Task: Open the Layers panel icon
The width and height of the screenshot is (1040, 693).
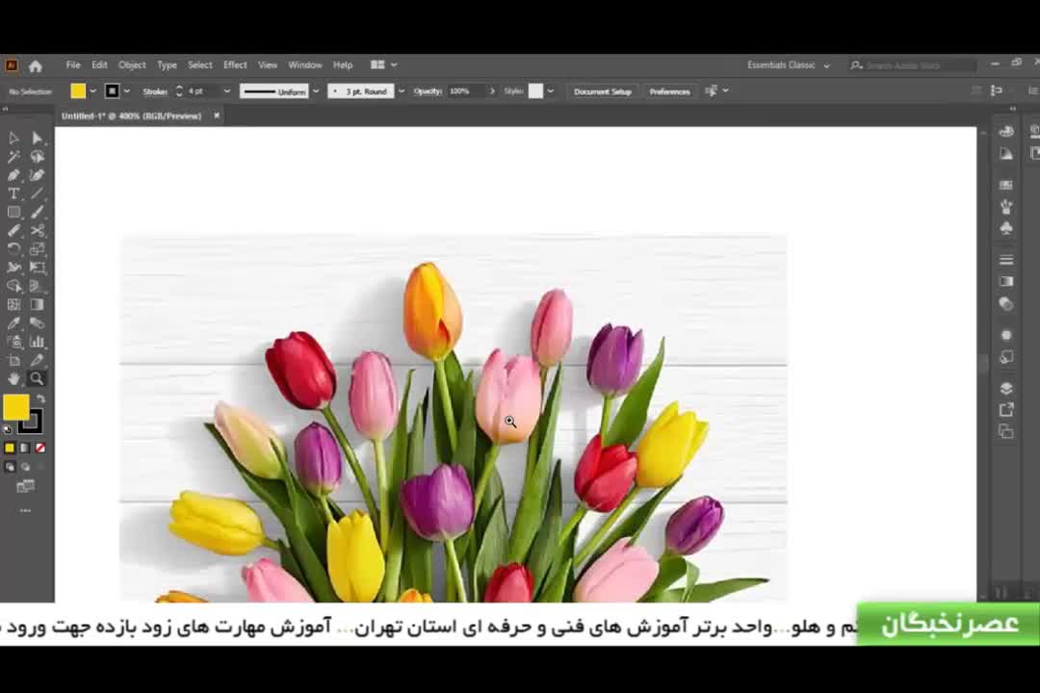Action: [1006, 389]
